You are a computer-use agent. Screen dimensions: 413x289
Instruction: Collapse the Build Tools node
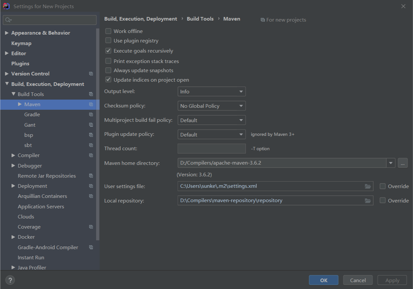(x=13, y=94)
